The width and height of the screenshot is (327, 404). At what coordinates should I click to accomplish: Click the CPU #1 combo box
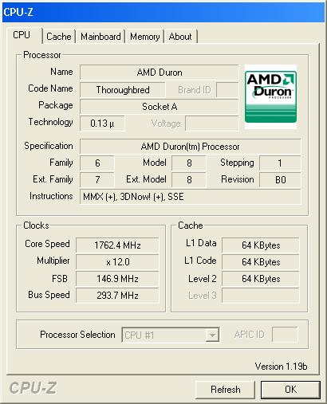click(x=171, y=335)
